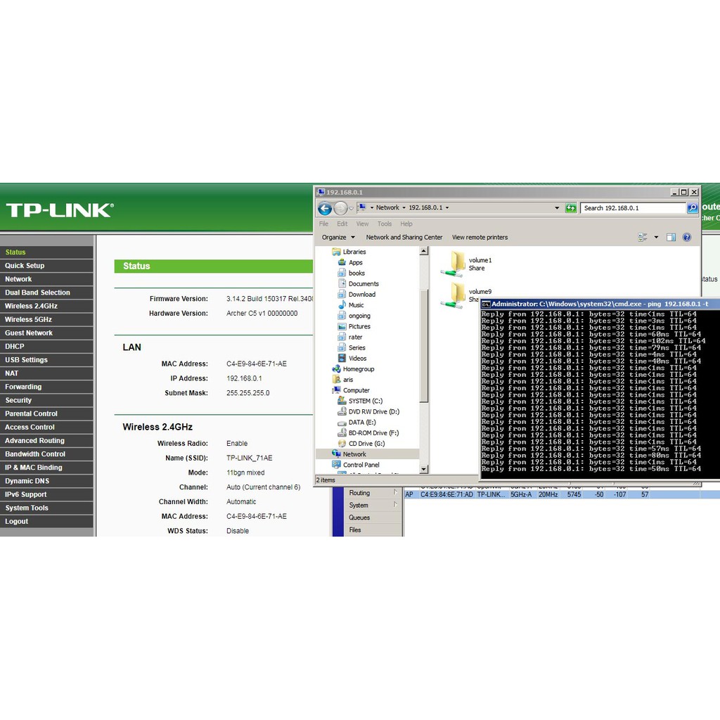Open the View menu in Explorer
Screen dimensions: 720x720
362,224
